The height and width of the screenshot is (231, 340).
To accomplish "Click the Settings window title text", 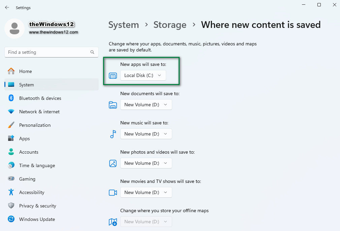I will 23,8.
